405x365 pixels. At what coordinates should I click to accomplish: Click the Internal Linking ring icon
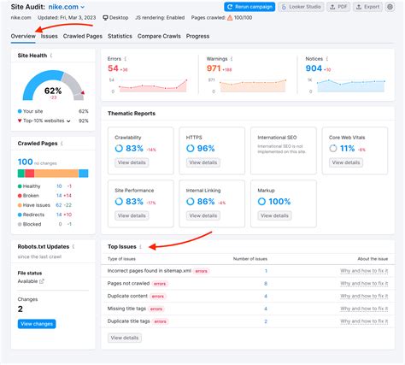click(190, 202)
